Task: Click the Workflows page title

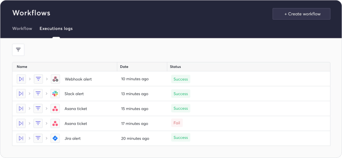Action: pyautogui.click(x=31, y=13)
